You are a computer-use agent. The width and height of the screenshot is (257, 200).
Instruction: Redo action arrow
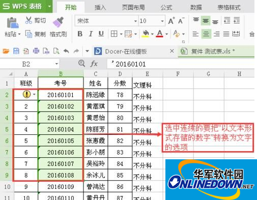(x=76, y=51)
